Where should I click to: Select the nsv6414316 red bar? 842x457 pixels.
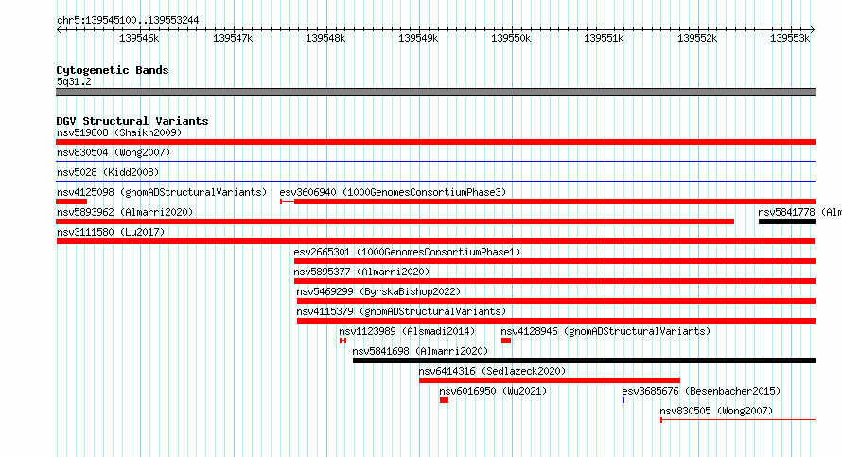coord(550,380)
